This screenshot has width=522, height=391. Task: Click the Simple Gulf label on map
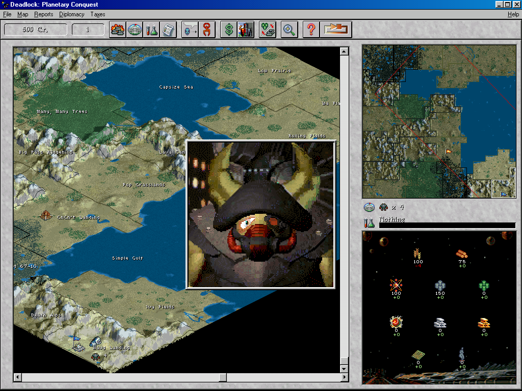(x=127, y=258)
